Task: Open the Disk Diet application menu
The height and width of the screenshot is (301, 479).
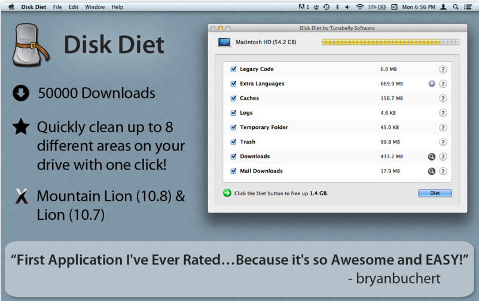Action: pyautogui.click(x=33, y=7)
